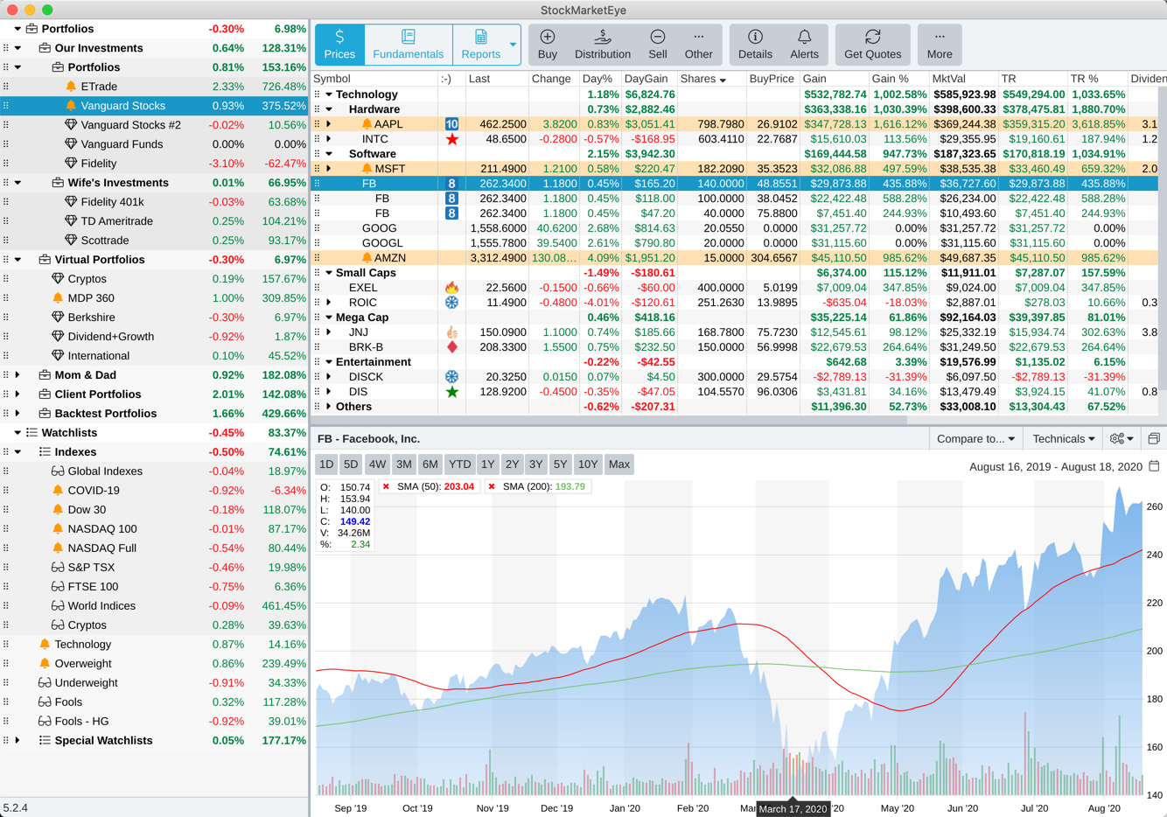The width and height of the screenshot is (1167, 817).
Task: Select the Max chart range button
Action: (618, 464)
